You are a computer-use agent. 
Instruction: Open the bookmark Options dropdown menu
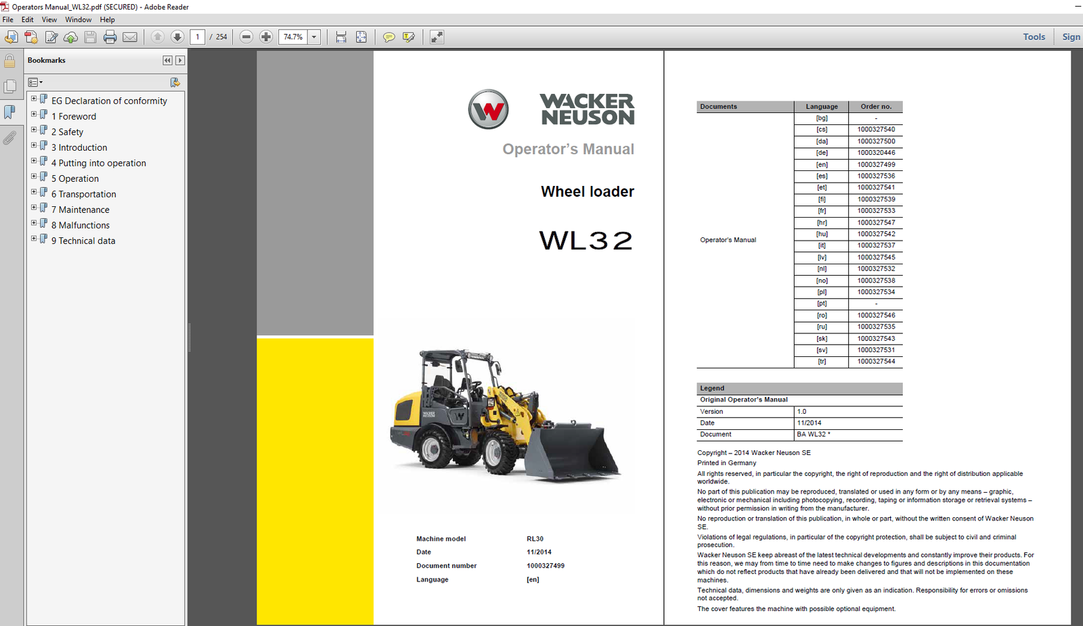[x=35, y=82]
